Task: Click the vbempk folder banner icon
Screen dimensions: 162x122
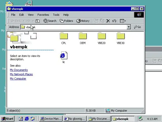Action: click(x=14, y=38)
